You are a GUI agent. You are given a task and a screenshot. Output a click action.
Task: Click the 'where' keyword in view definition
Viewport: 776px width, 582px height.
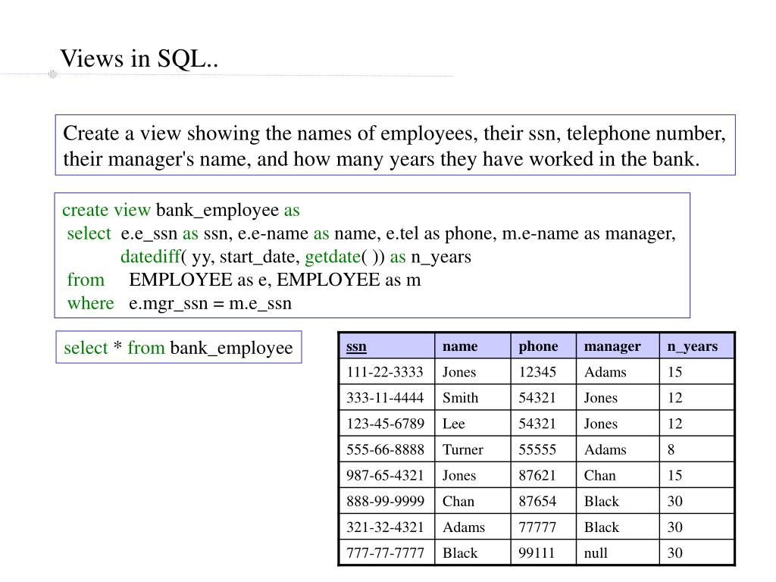(91, 303)
